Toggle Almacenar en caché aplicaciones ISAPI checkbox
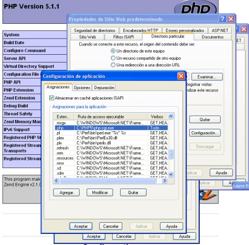This screenshot has height=245, width=249. point(51,98)
